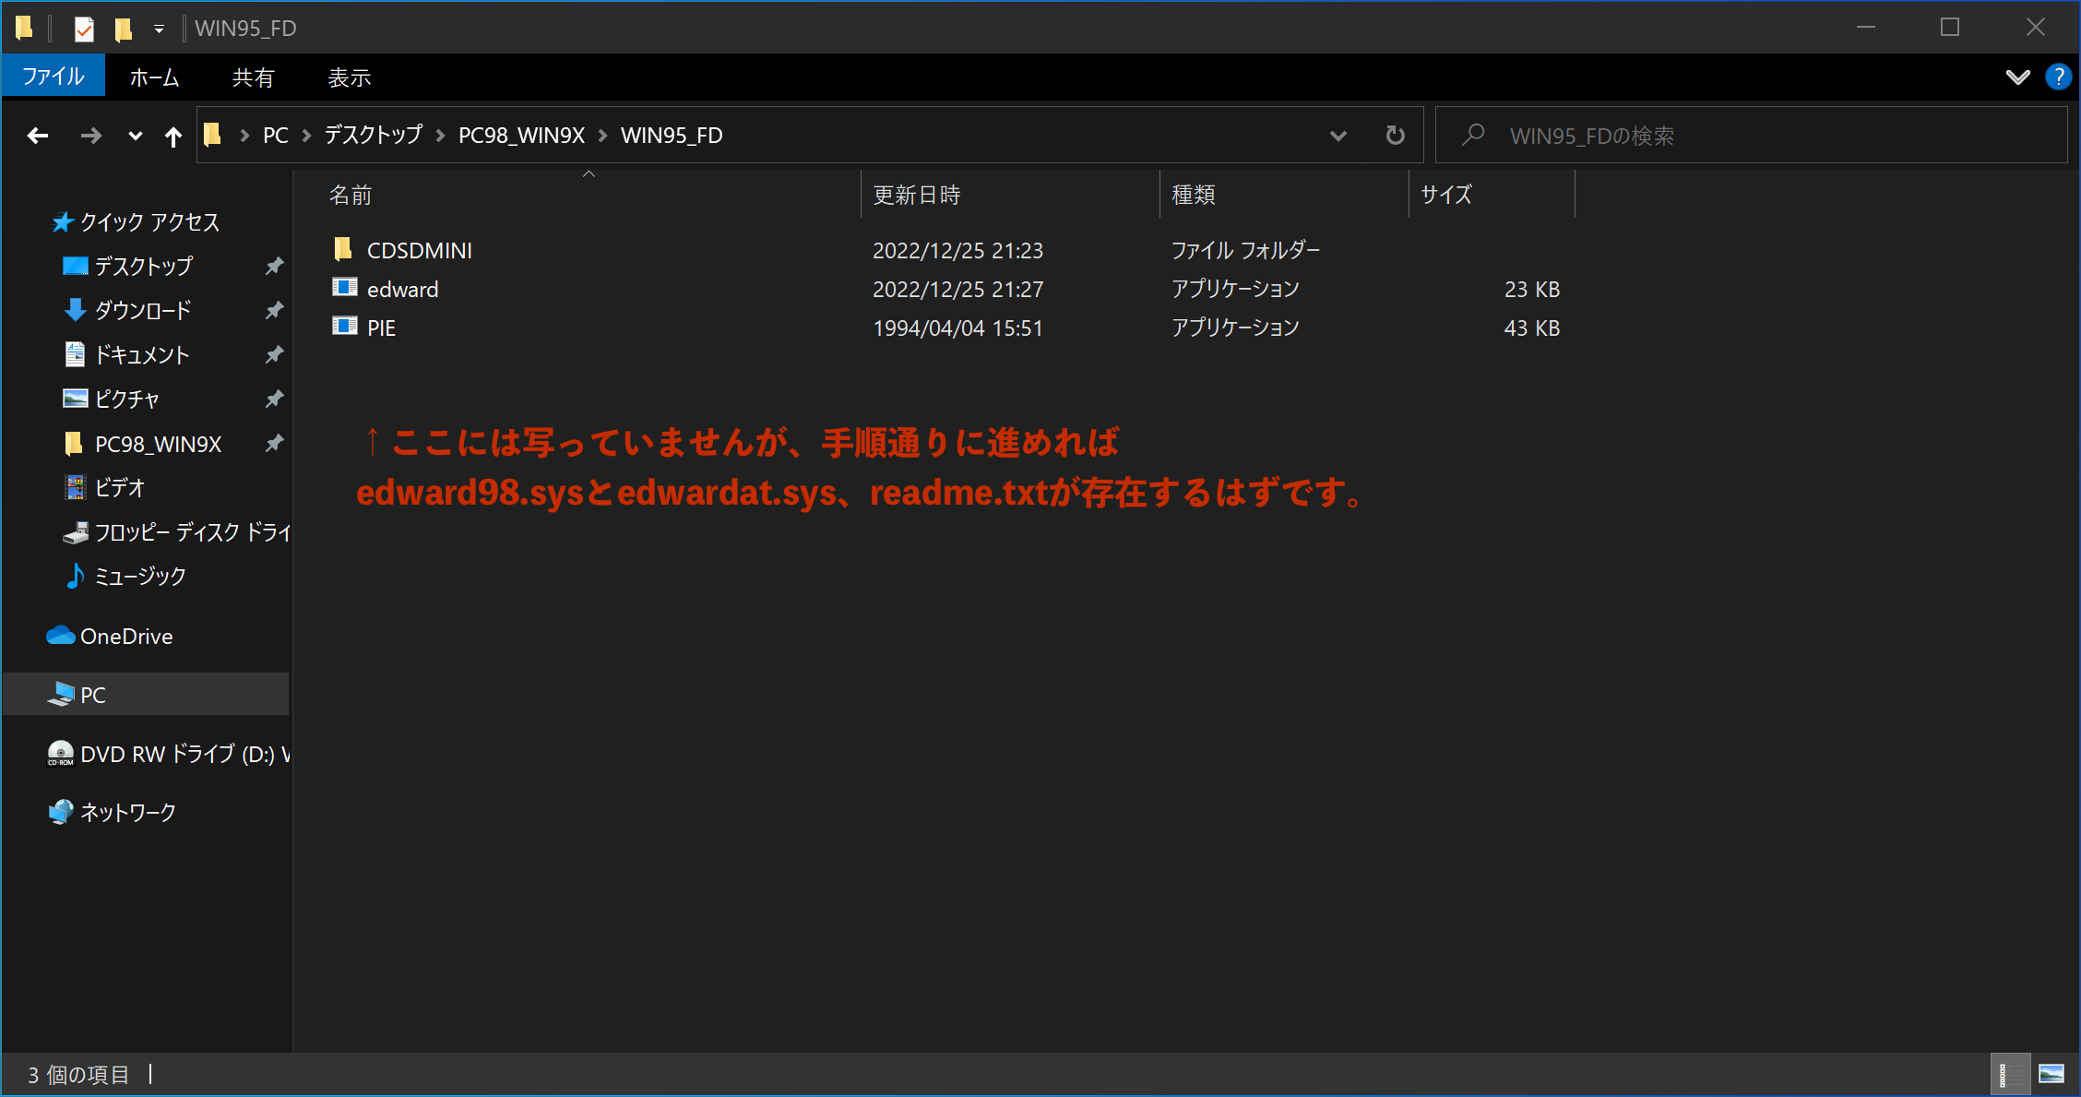
Task: Switch to large icons view layout
Action: [x=2051, y=1074]
